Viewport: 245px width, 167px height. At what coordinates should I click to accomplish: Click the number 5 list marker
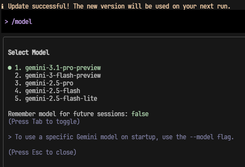(18, 99)
